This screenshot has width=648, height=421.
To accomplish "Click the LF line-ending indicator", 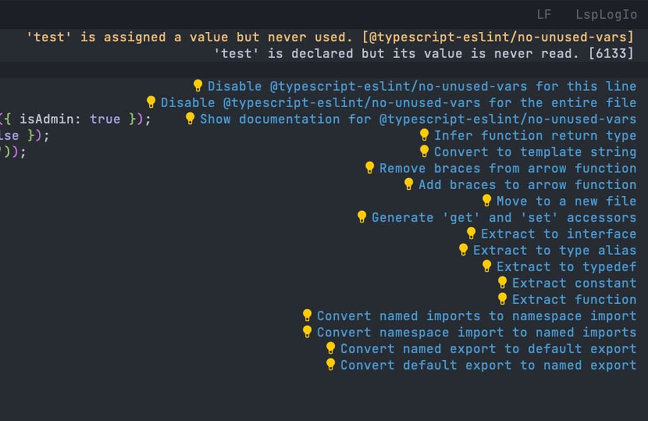I will tap(544, 14).
